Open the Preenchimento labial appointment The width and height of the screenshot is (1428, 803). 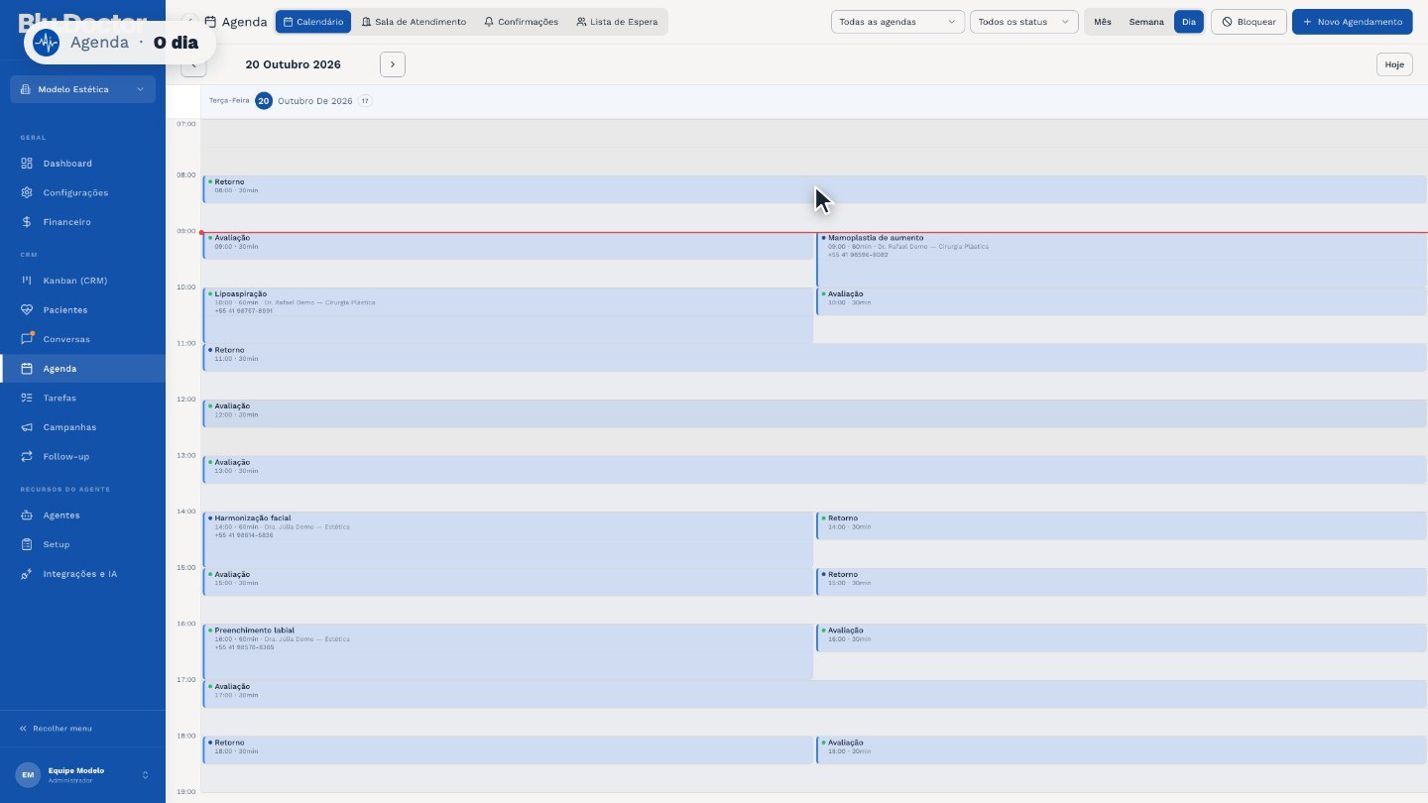click(508, 651)
